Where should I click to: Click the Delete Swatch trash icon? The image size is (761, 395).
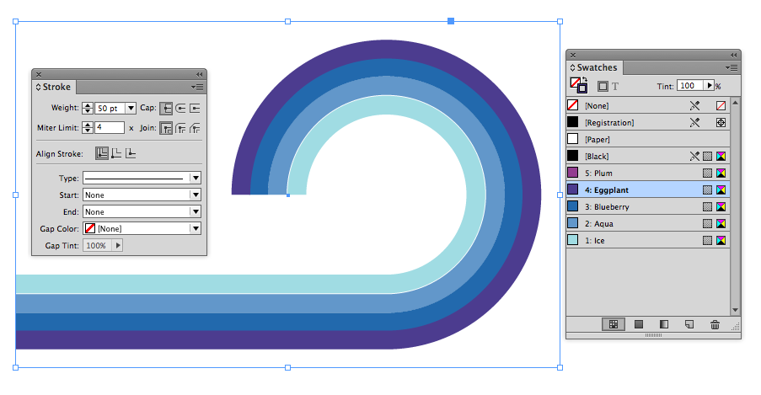coord(715,324)
